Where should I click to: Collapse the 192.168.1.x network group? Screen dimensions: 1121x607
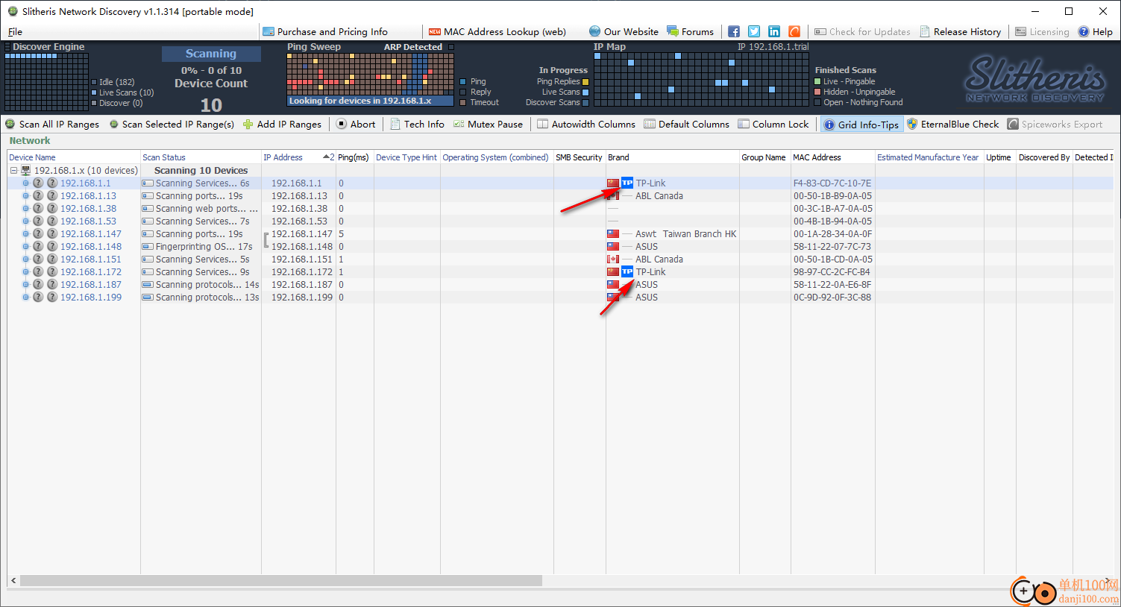point(13,171)
